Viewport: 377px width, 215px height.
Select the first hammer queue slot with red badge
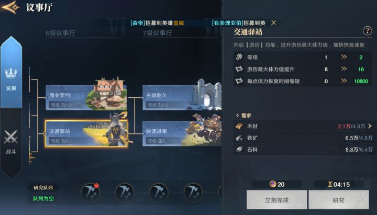[x=90, y=193]
